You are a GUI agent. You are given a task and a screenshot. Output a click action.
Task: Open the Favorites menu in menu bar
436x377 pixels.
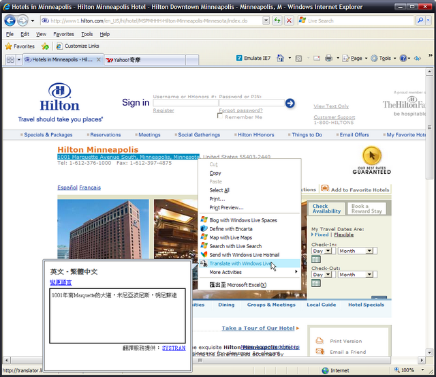coord(63,34)
